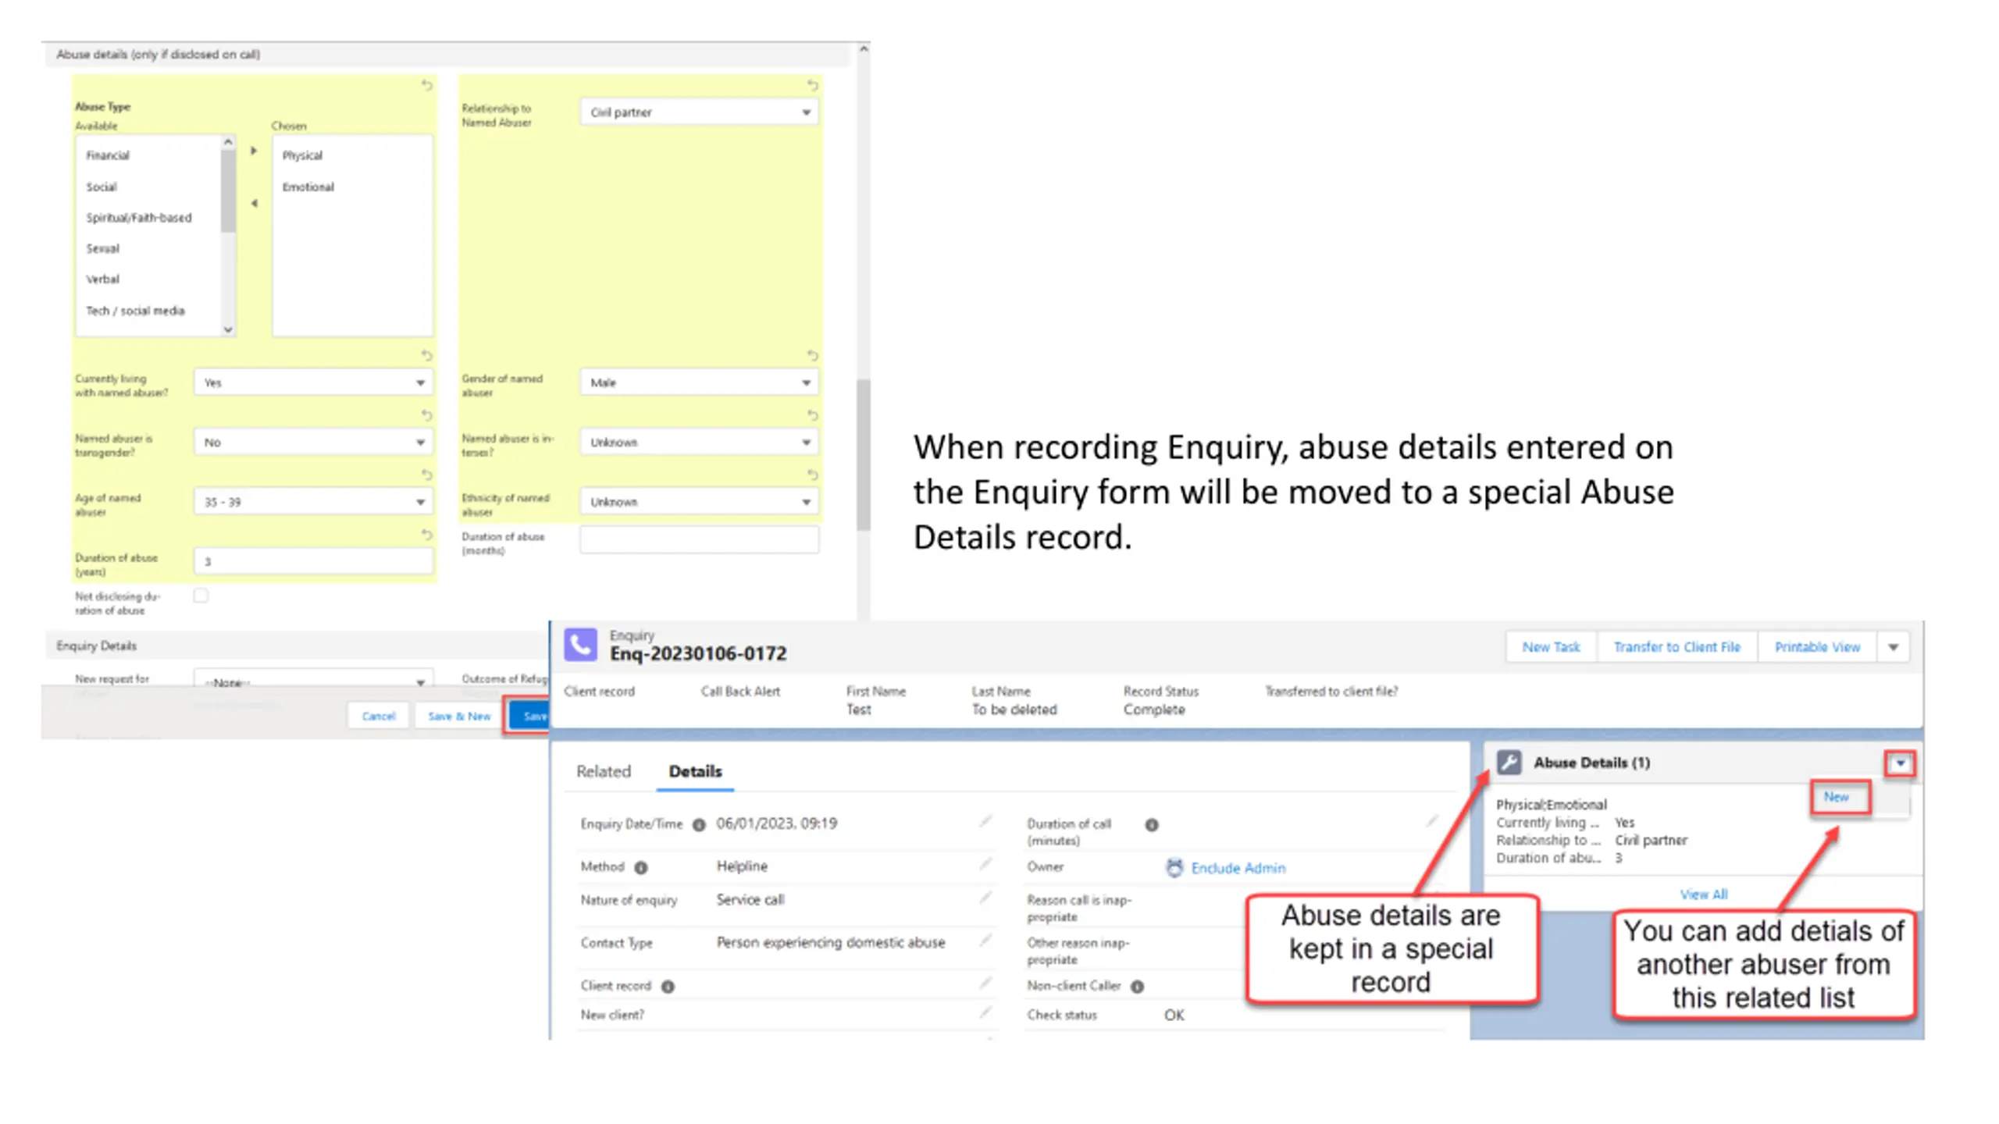The height and width of the screenshot is (1124, 1999).
Task: Open Relationship to Named Abuser dropdown
Action: tap(699, 112)
